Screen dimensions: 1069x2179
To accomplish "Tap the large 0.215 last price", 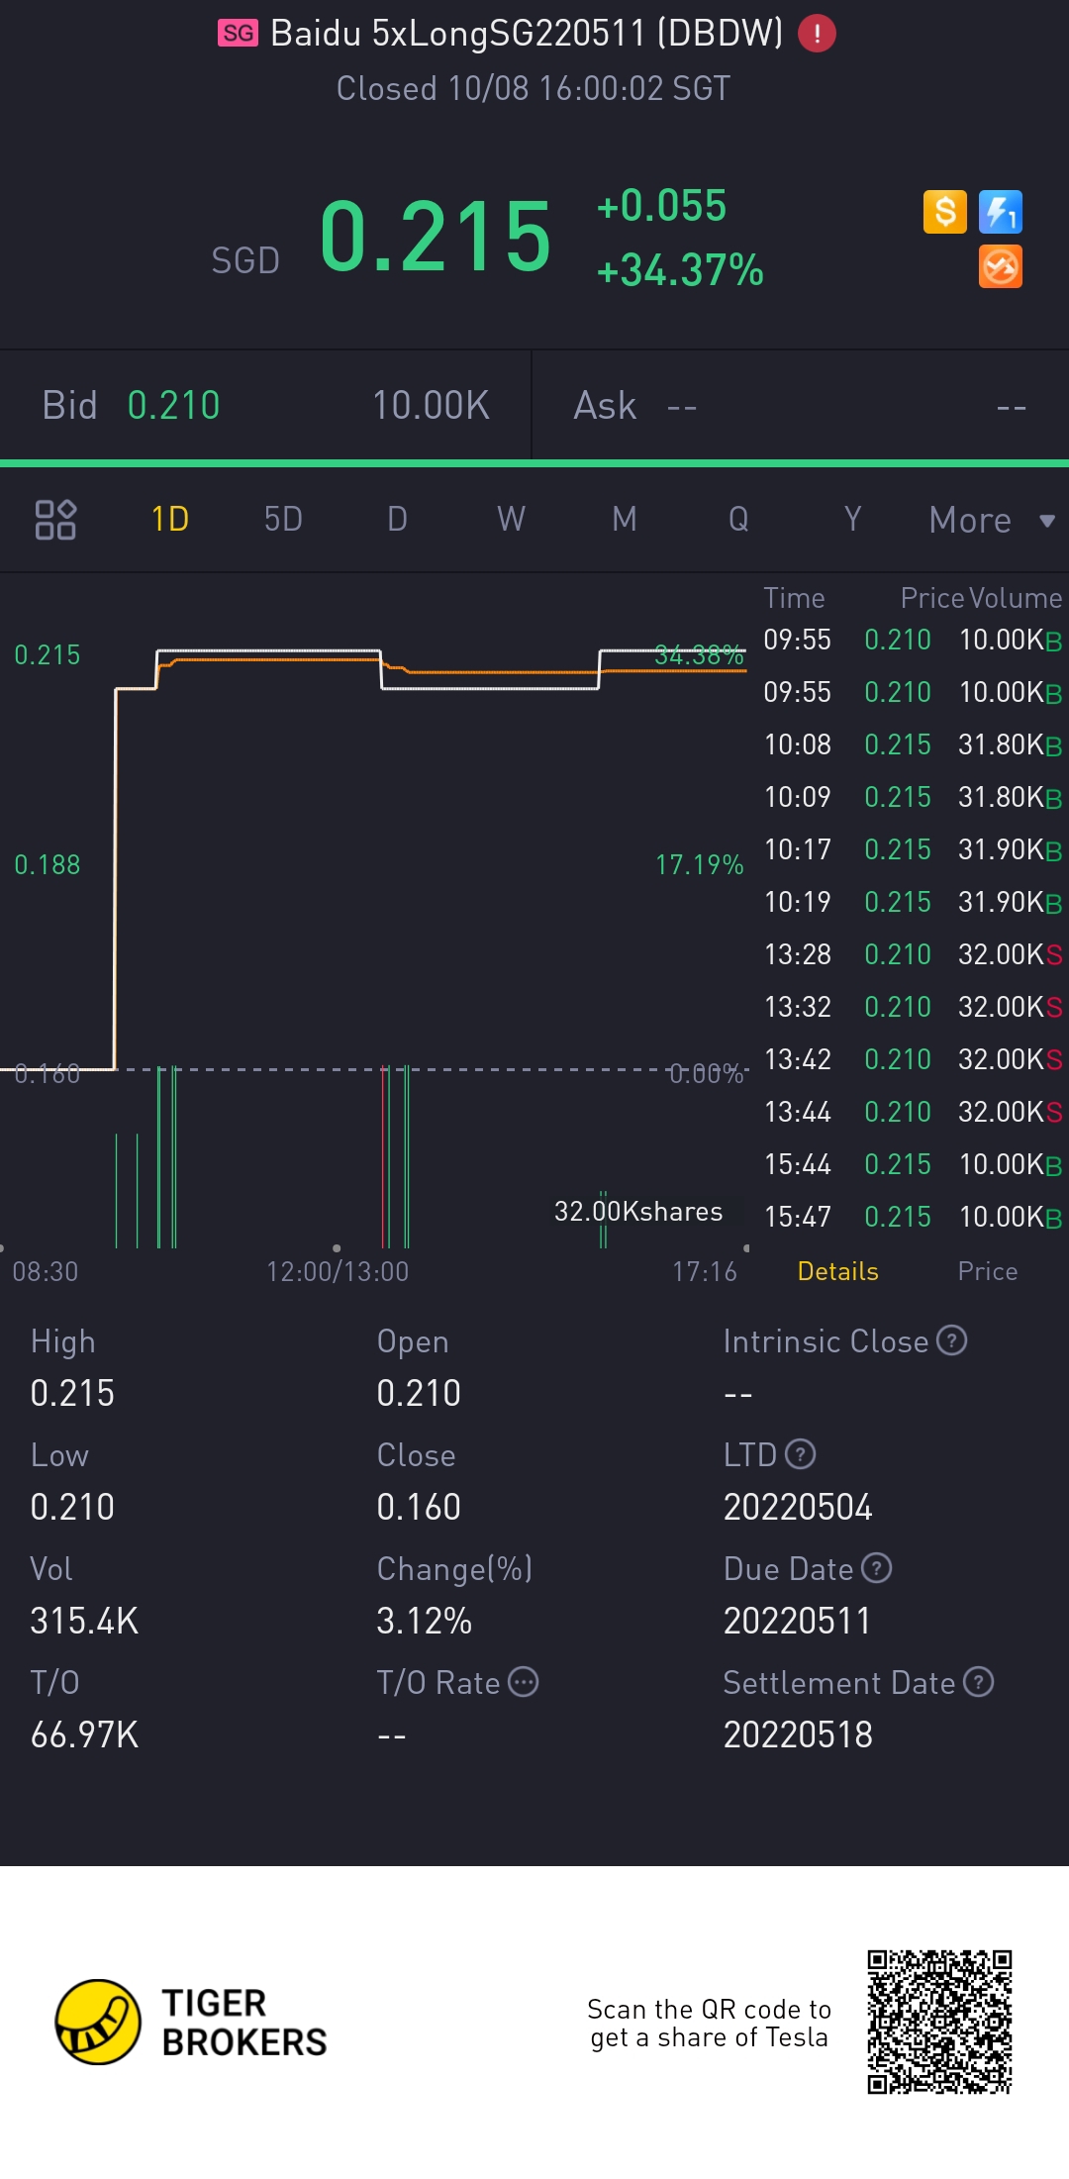I will (436, 236).
